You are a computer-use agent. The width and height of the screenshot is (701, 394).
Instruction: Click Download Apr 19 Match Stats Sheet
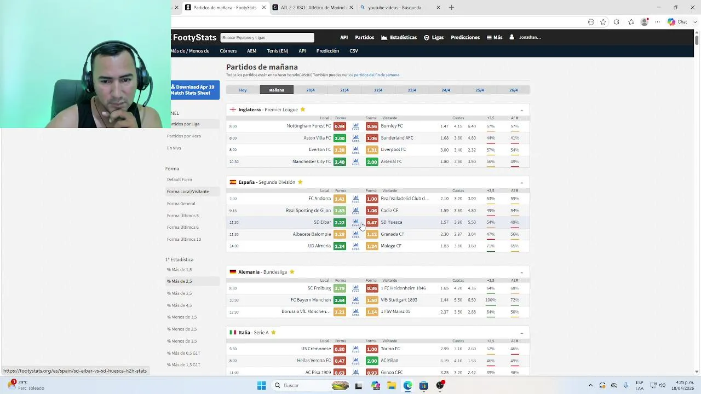194,90
